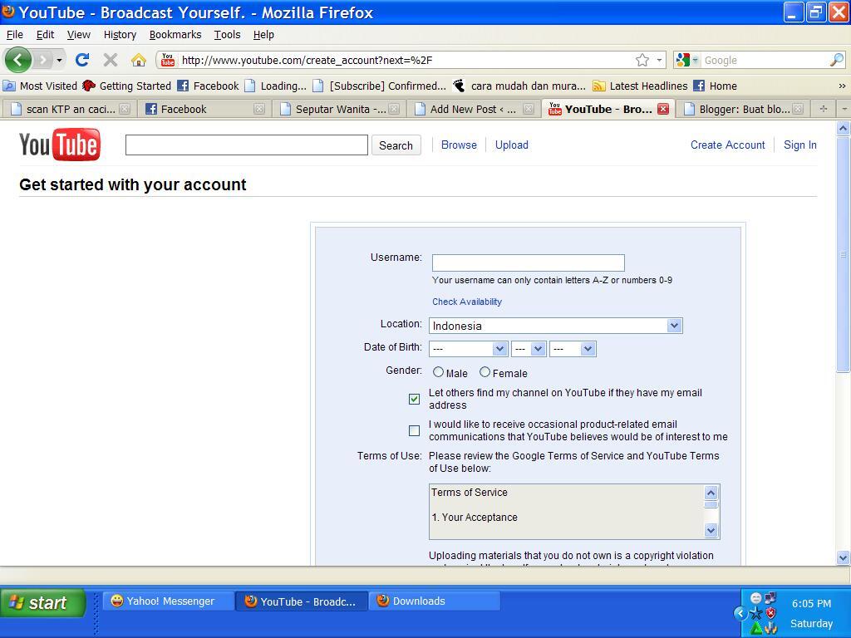
Task: Select the Female gender option
Action: [x=485, y=372]
